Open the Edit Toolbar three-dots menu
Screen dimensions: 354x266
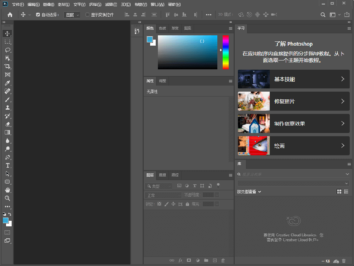[x=7, y=207]
